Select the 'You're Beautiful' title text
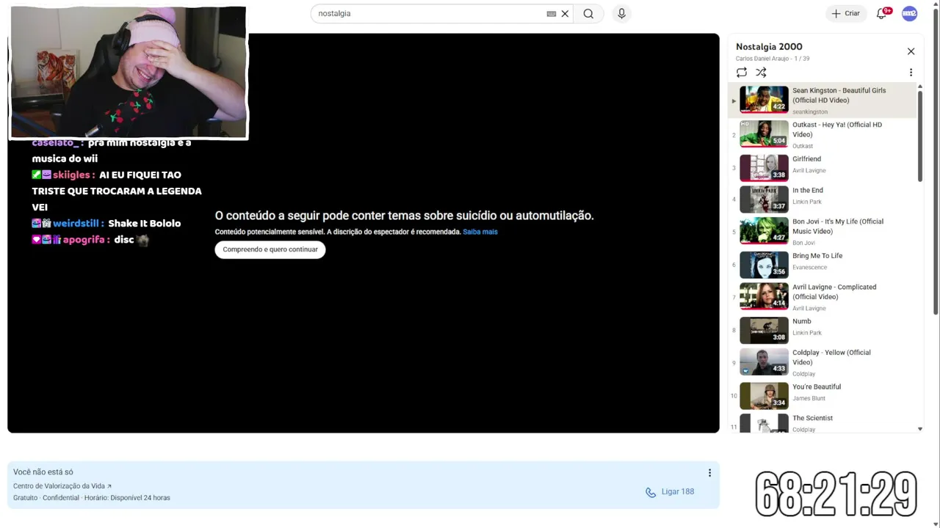 (817, 386)
